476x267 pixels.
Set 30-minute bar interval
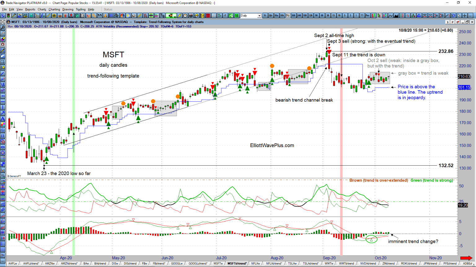pyautogui.click(x=327, y=15)
